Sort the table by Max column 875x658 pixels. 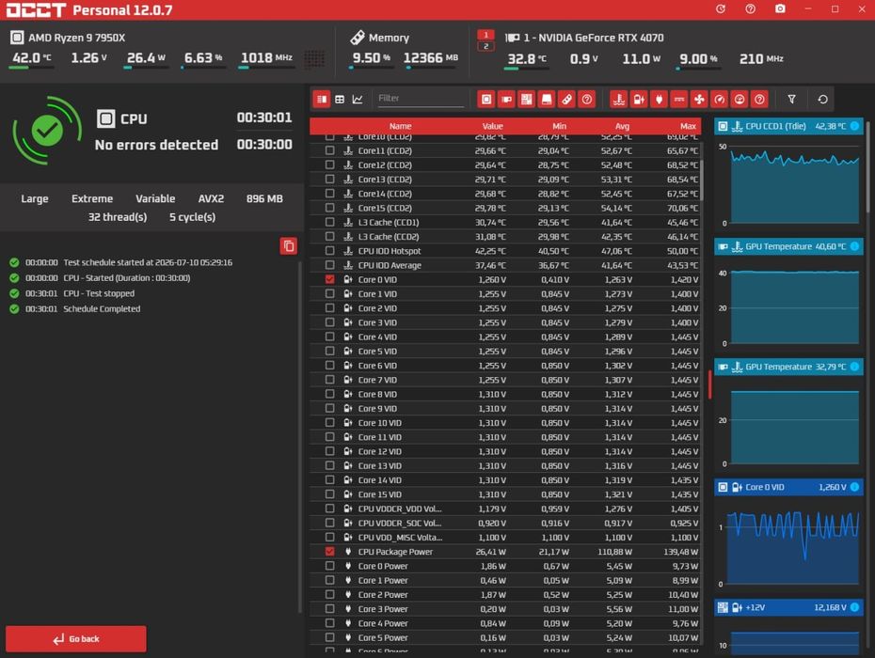click(x=688, y=126)
